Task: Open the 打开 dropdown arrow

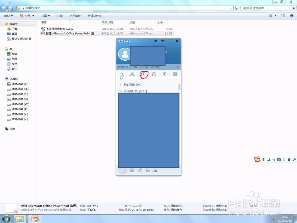Action: pyautogui.click(x=33, y=16)
